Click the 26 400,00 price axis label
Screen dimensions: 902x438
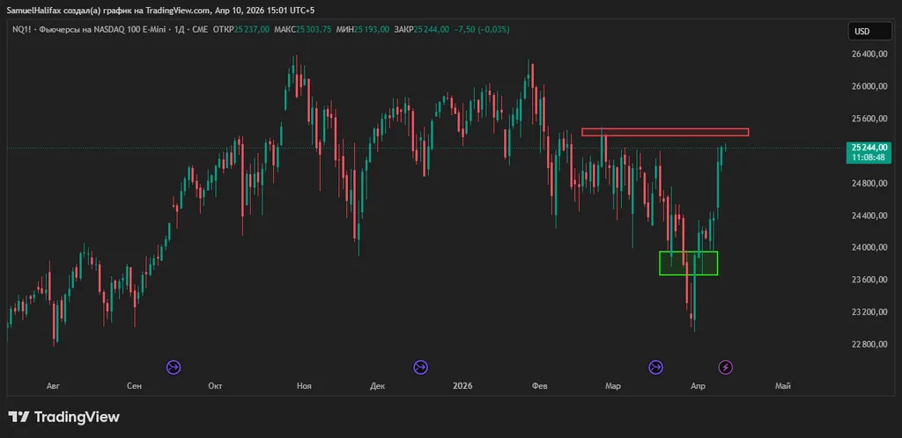869,55
